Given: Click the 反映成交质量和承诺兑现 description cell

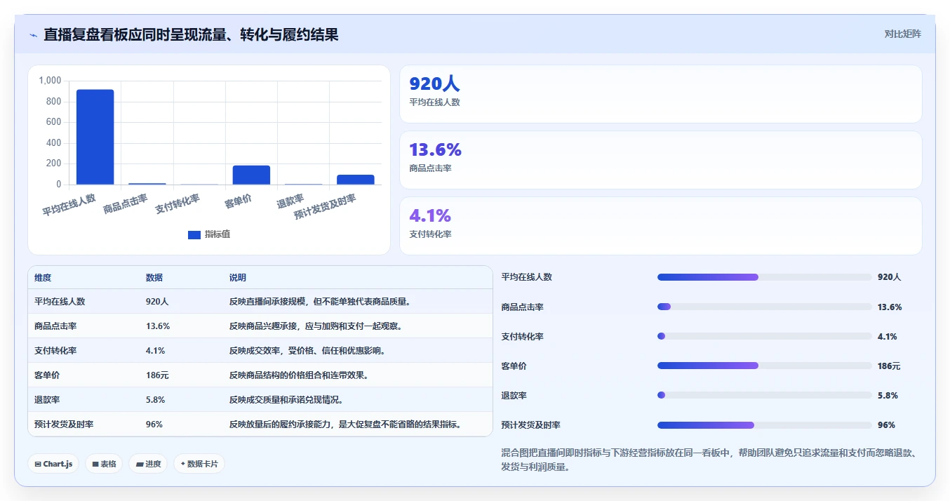Looking at the screenshot, I should coord(286,400).
